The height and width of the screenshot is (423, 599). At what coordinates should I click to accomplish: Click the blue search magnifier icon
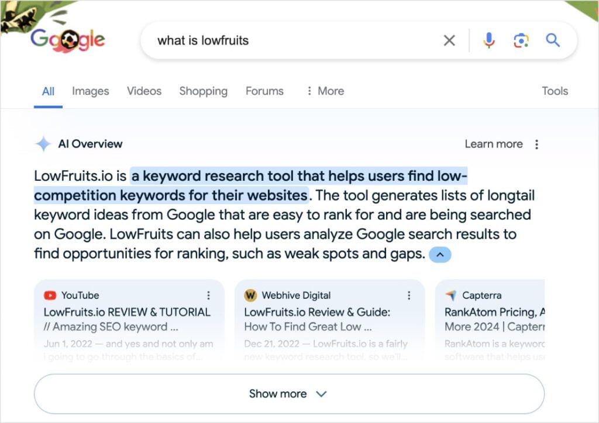coord(552,40)
